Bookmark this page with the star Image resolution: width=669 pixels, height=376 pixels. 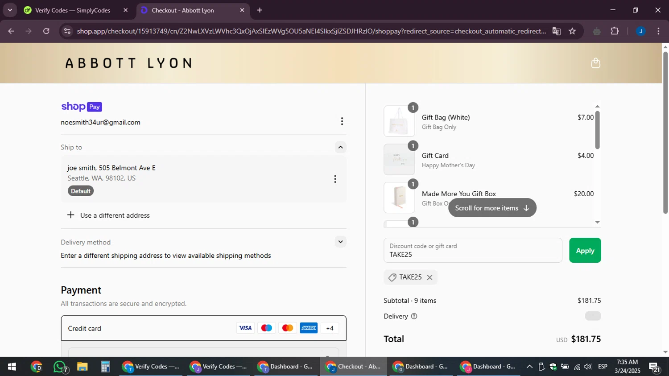[x=572, y=31]
